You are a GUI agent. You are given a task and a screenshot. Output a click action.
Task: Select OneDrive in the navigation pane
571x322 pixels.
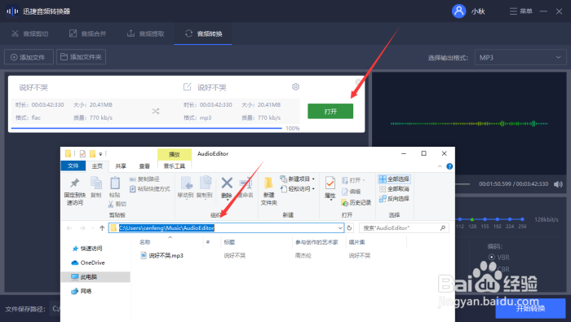[88, 262]
